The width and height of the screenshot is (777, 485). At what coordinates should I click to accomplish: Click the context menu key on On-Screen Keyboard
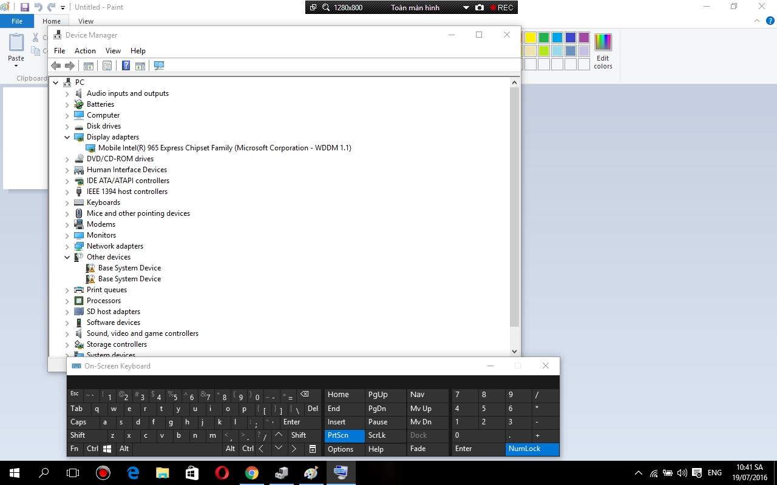tap(313, 449)
